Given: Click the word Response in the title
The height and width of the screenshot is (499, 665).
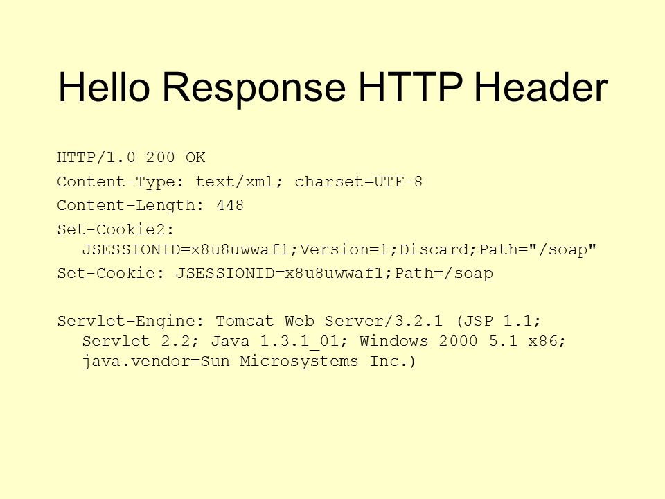Looking at the screenshot, I should pyautogui.click(x=254, y=88).
